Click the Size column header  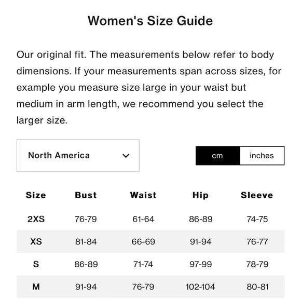(x=36, y=195)
